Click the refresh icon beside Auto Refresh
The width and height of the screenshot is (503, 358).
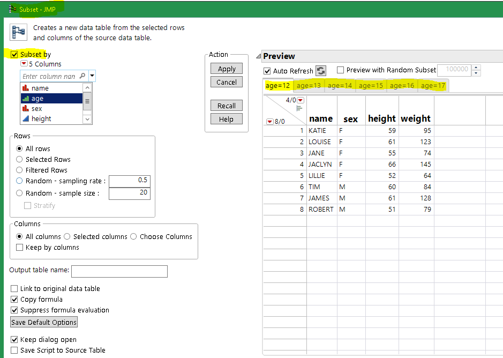(320, 70)
